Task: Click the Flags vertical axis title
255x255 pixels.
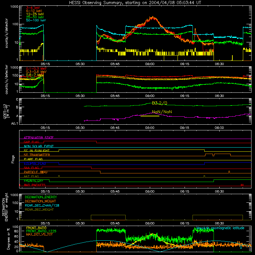Action: [x=13, y=159]
